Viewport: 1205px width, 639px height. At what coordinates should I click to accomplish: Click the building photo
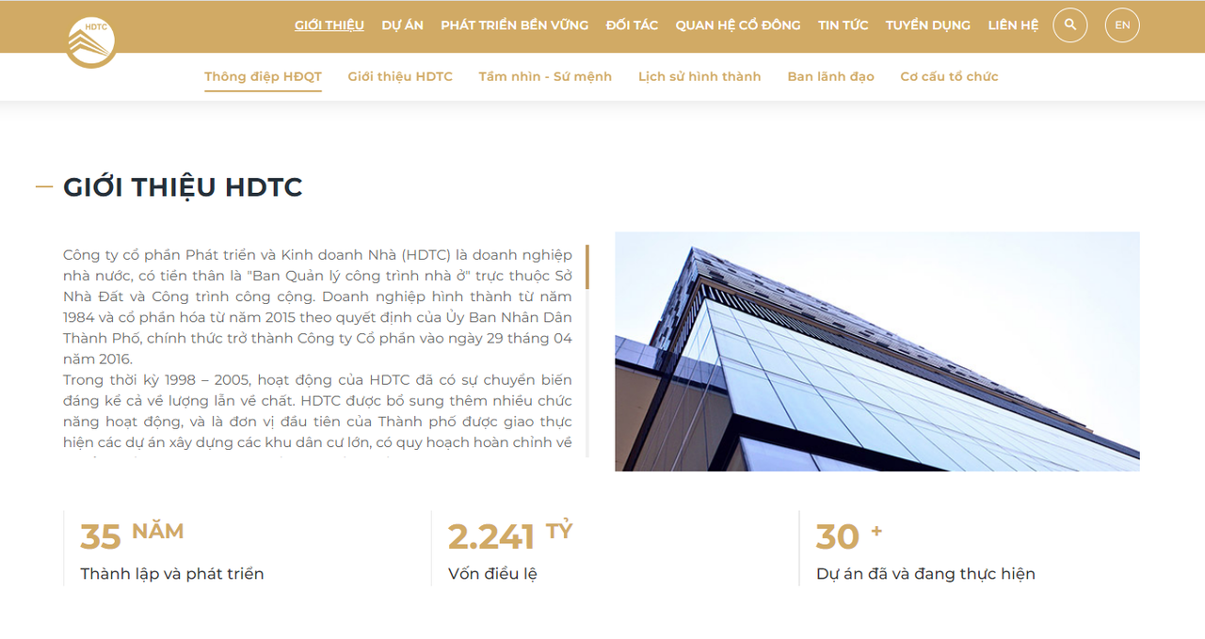point(876,351)
